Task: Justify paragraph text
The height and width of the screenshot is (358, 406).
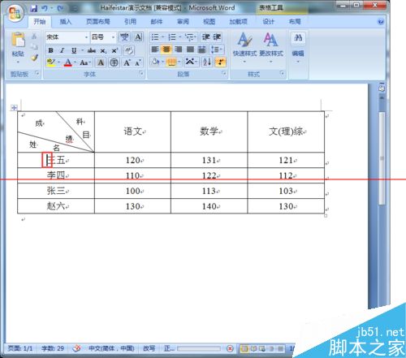Action: pos(190,50)
